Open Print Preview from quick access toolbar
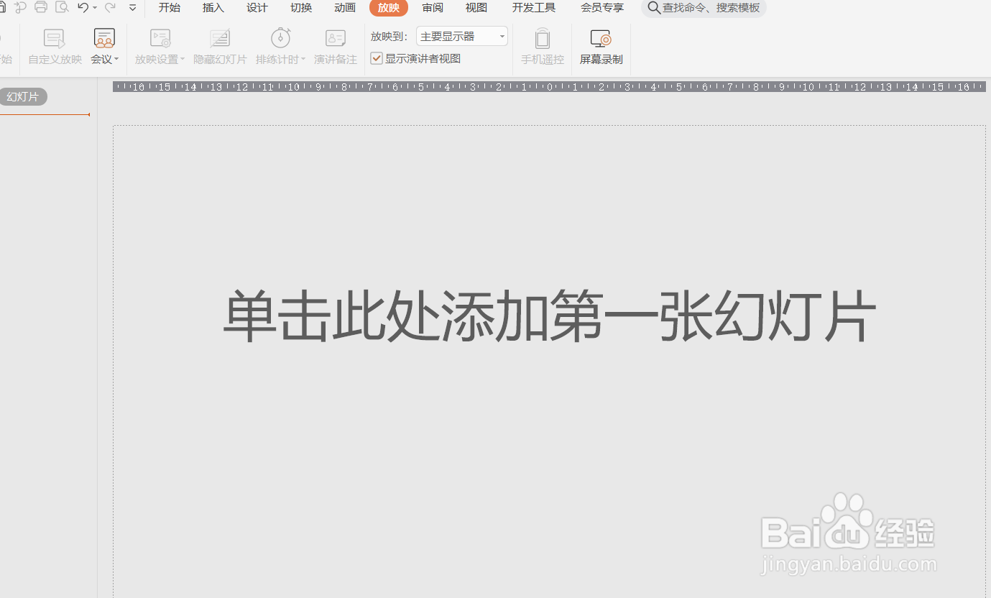 click(x=63, y=7)
